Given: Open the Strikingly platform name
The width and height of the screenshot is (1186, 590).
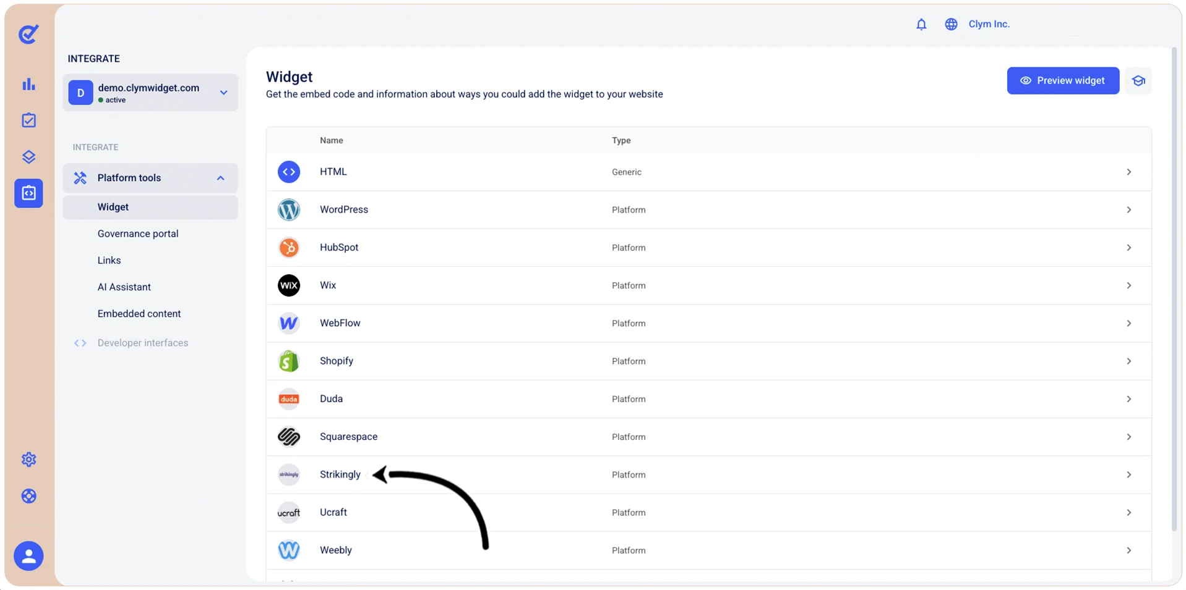Looking at the screenshot, I should point(340,474).
